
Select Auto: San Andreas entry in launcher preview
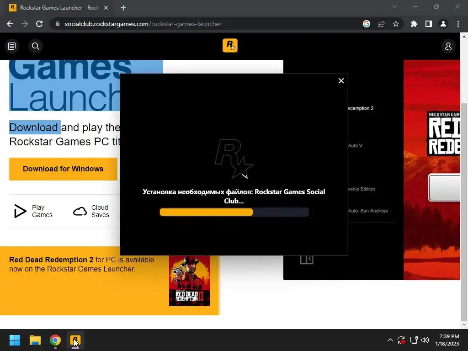(368, 211)
